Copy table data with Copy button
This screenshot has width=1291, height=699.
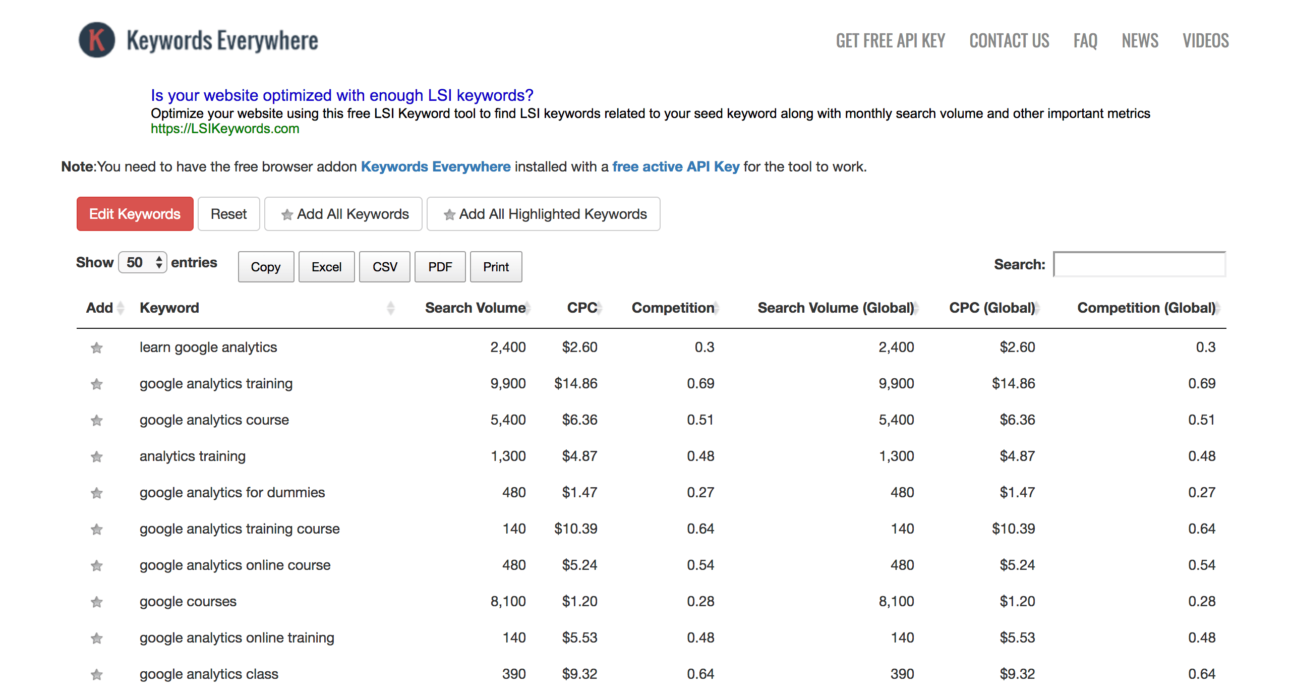click(x=266, y=267)
